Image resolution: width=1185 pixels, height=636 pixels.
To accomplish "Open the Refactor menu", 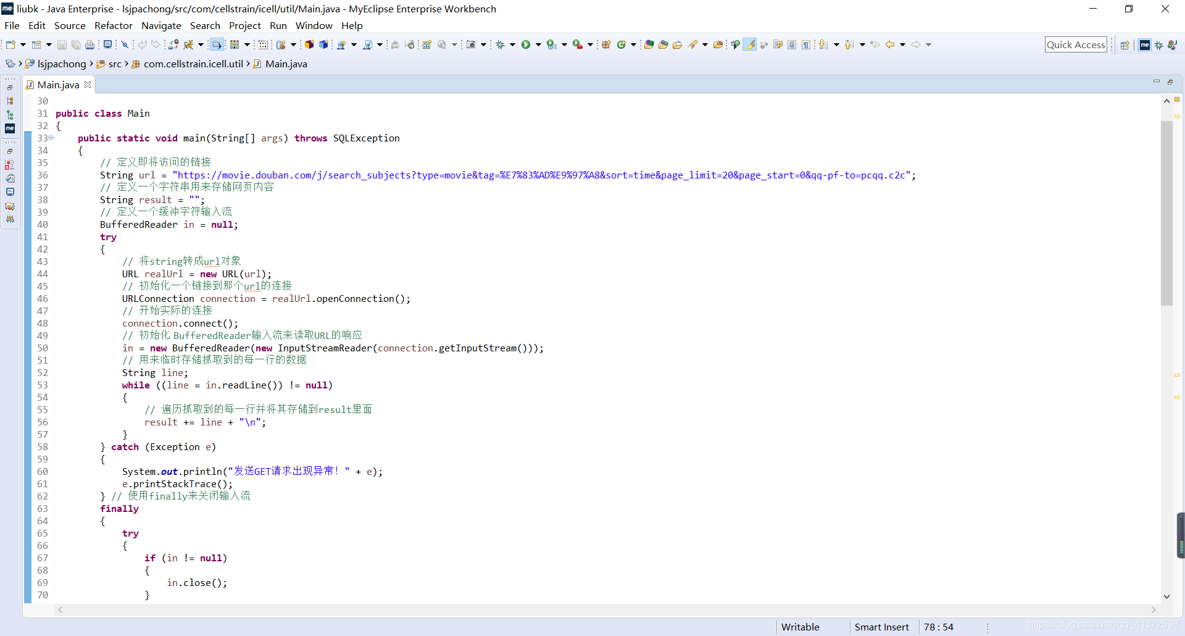I will click(x=113, y=25).
